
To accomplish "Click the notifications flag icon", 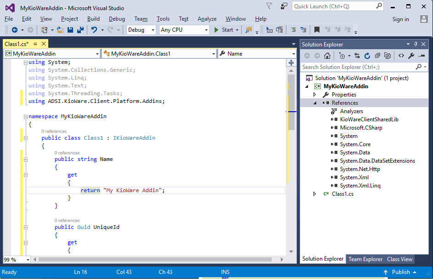I will pos(269,6).
